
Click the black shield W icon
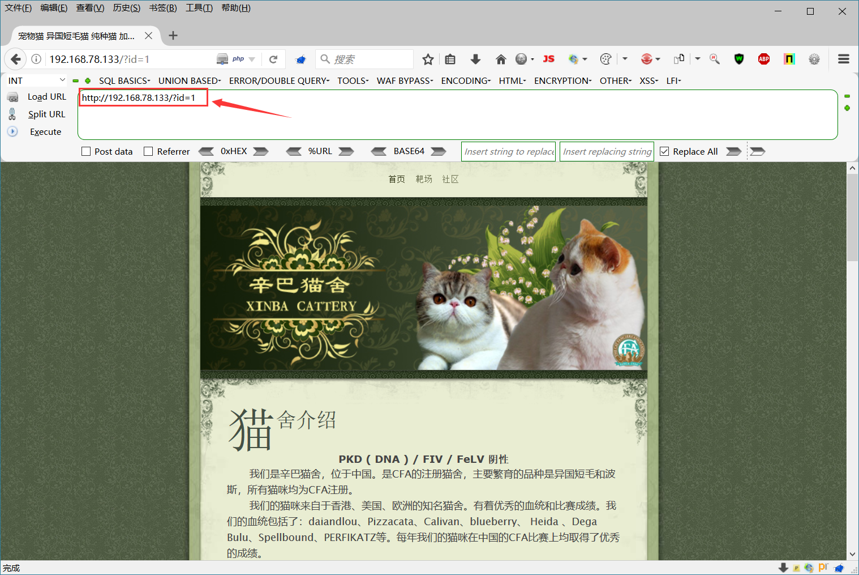point(739,59)
